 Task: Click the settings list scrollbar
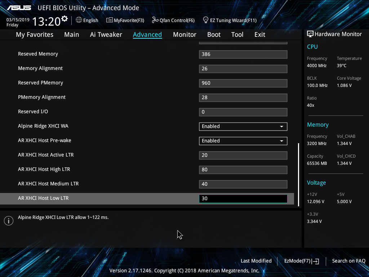[298, 175]
